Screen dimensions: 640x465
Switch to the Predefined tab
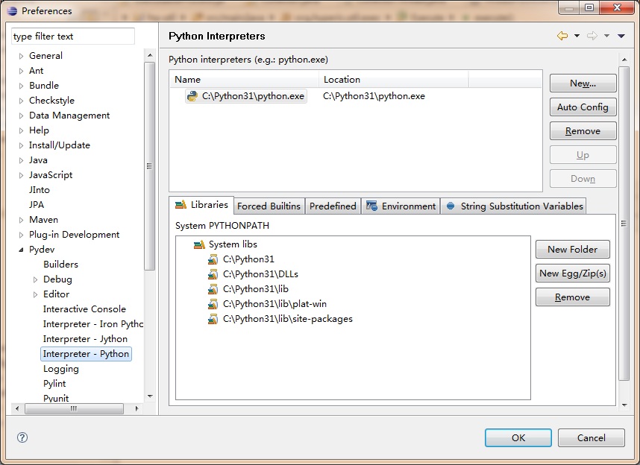pos(333,206)
